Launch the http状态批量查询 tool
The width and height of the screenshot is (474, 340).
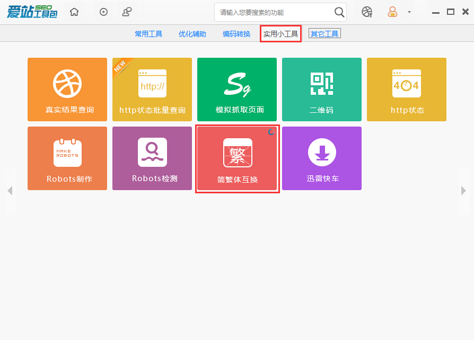click(x=152, y=90)
